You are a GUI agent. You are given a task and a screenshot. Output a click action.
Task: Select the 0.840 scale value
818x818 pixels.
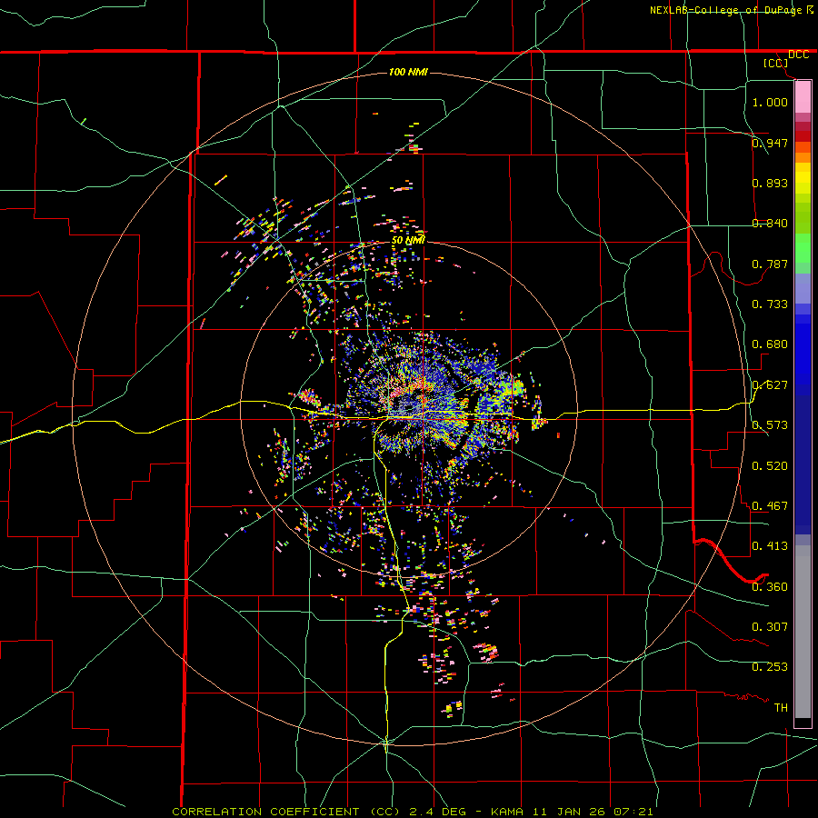click(770, 224)
